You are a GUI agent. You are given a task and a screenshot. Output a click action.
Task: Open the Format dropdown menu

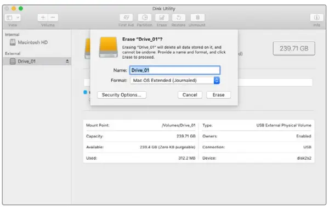[x=175, y=80]
